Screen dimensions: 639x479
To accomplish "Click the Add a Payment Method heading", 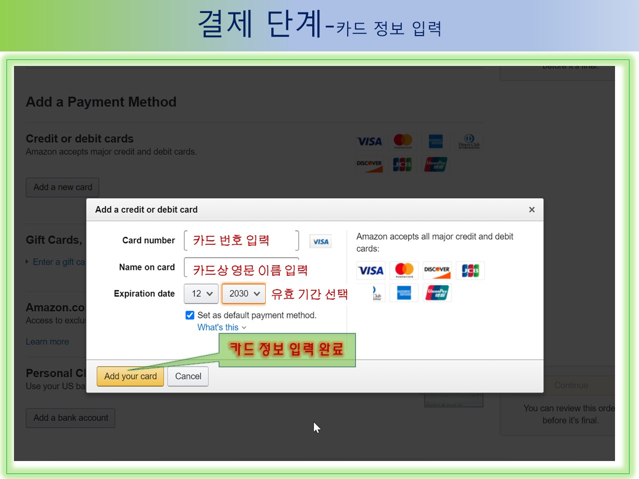I will click(x=101, y=102).
